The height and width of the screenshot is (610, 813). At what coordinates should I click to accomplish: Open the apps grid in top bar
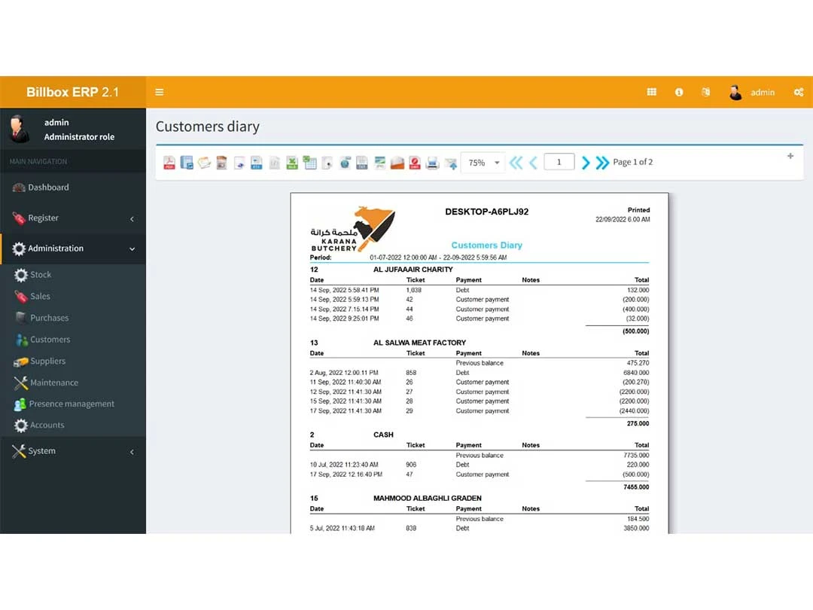(651, 92)
